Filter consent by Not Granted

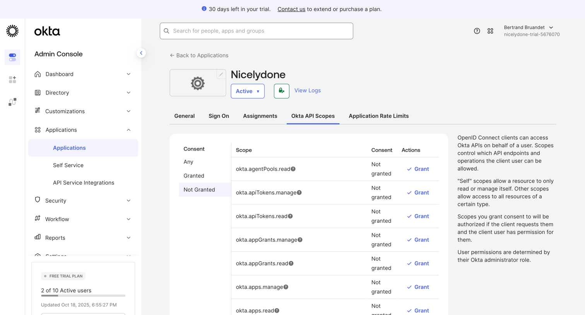pos(205,190)
